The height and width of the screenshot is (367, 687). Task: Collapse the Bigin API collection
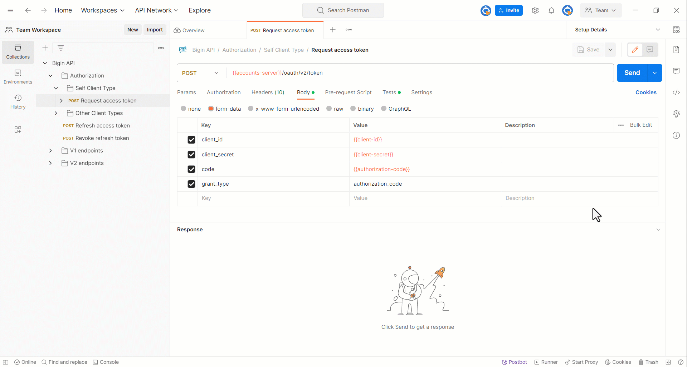pyautogui.click(x=45, y=63)
